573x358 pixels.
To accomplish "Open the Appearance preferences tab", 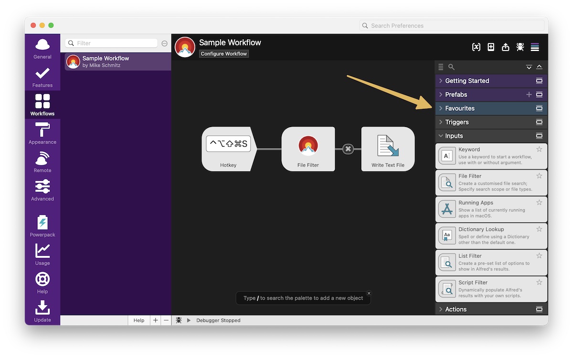I will (42, 134).
